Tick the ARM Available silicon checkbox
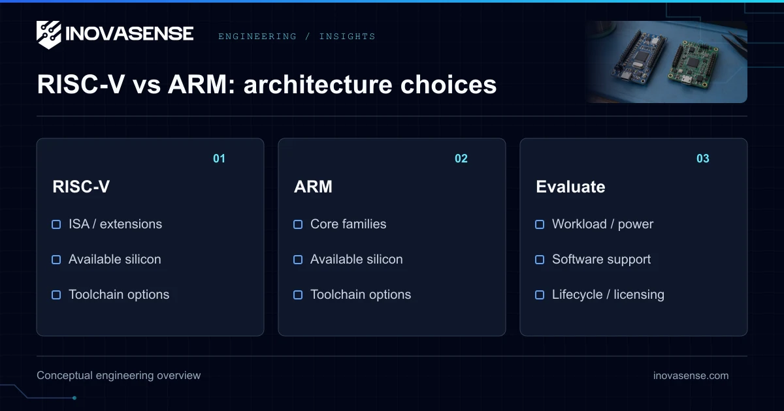The width and height of the screenshot is (784, 411). [298, 260]
